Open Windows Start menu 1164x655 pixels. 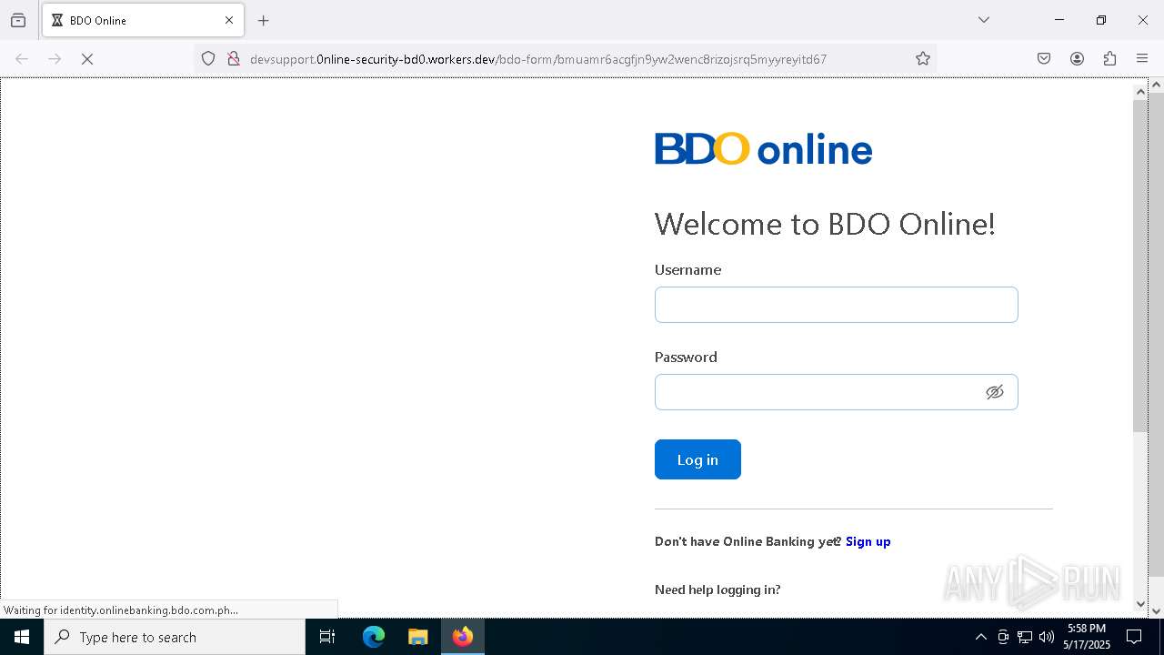[22, 637]
